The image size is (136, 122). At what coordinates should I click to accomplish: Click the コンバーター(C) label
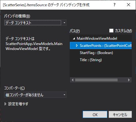pyautogui.click(x=14, y=88)
